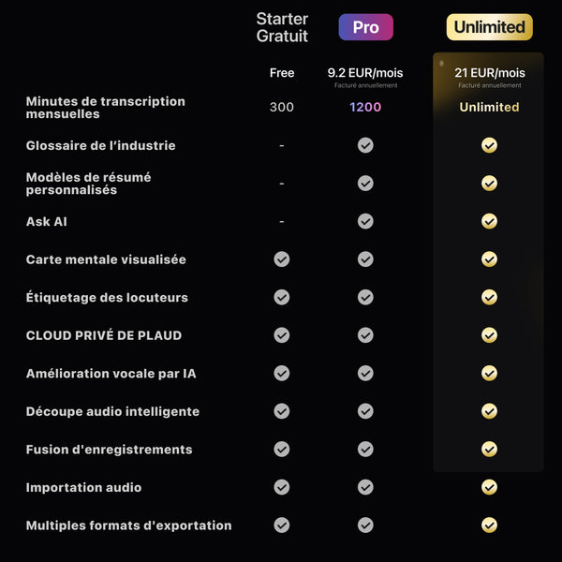This screenshot has width=562, height=562.
Task: Select the gold Unlimited plan badge
Action: click(x=489, y=27)
